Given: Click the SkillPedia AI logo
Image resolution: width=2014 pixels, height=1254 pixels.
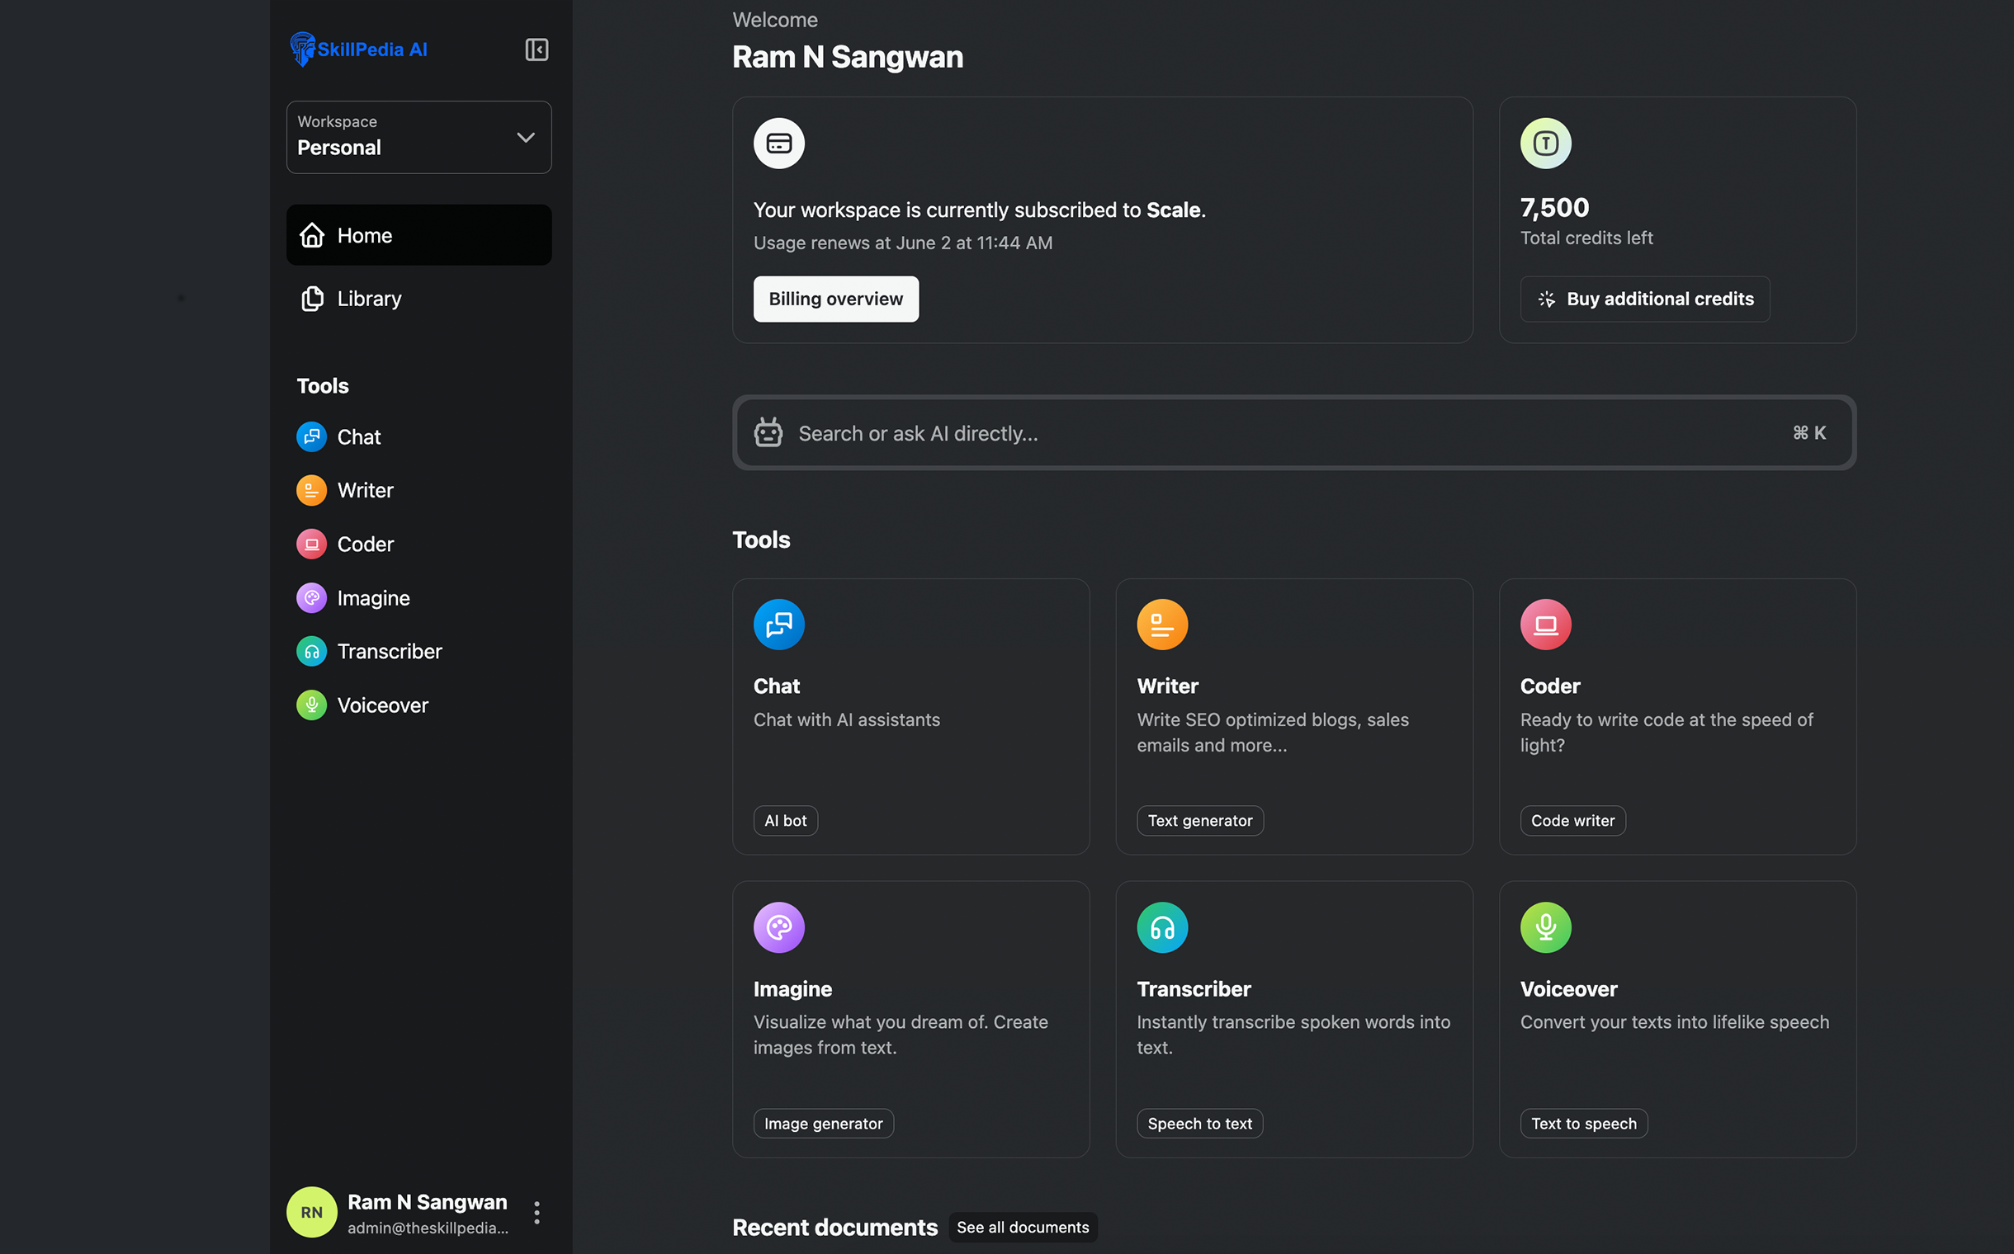Looking at the screenshot, I should coord(358,49).
